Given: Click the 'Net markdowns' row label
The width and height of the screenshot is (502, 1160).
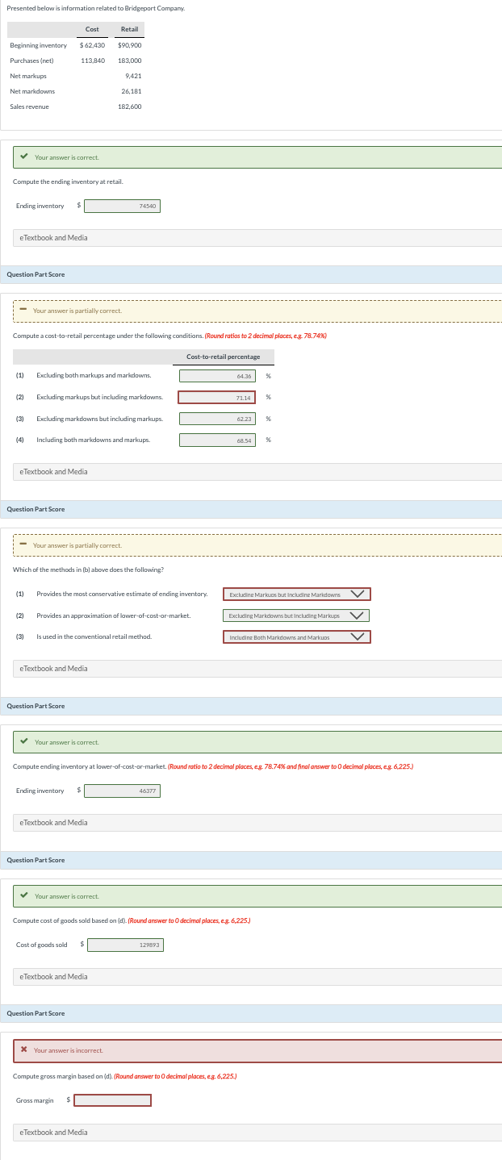Looking at the screenshot, I should click(x=32, y=91).
